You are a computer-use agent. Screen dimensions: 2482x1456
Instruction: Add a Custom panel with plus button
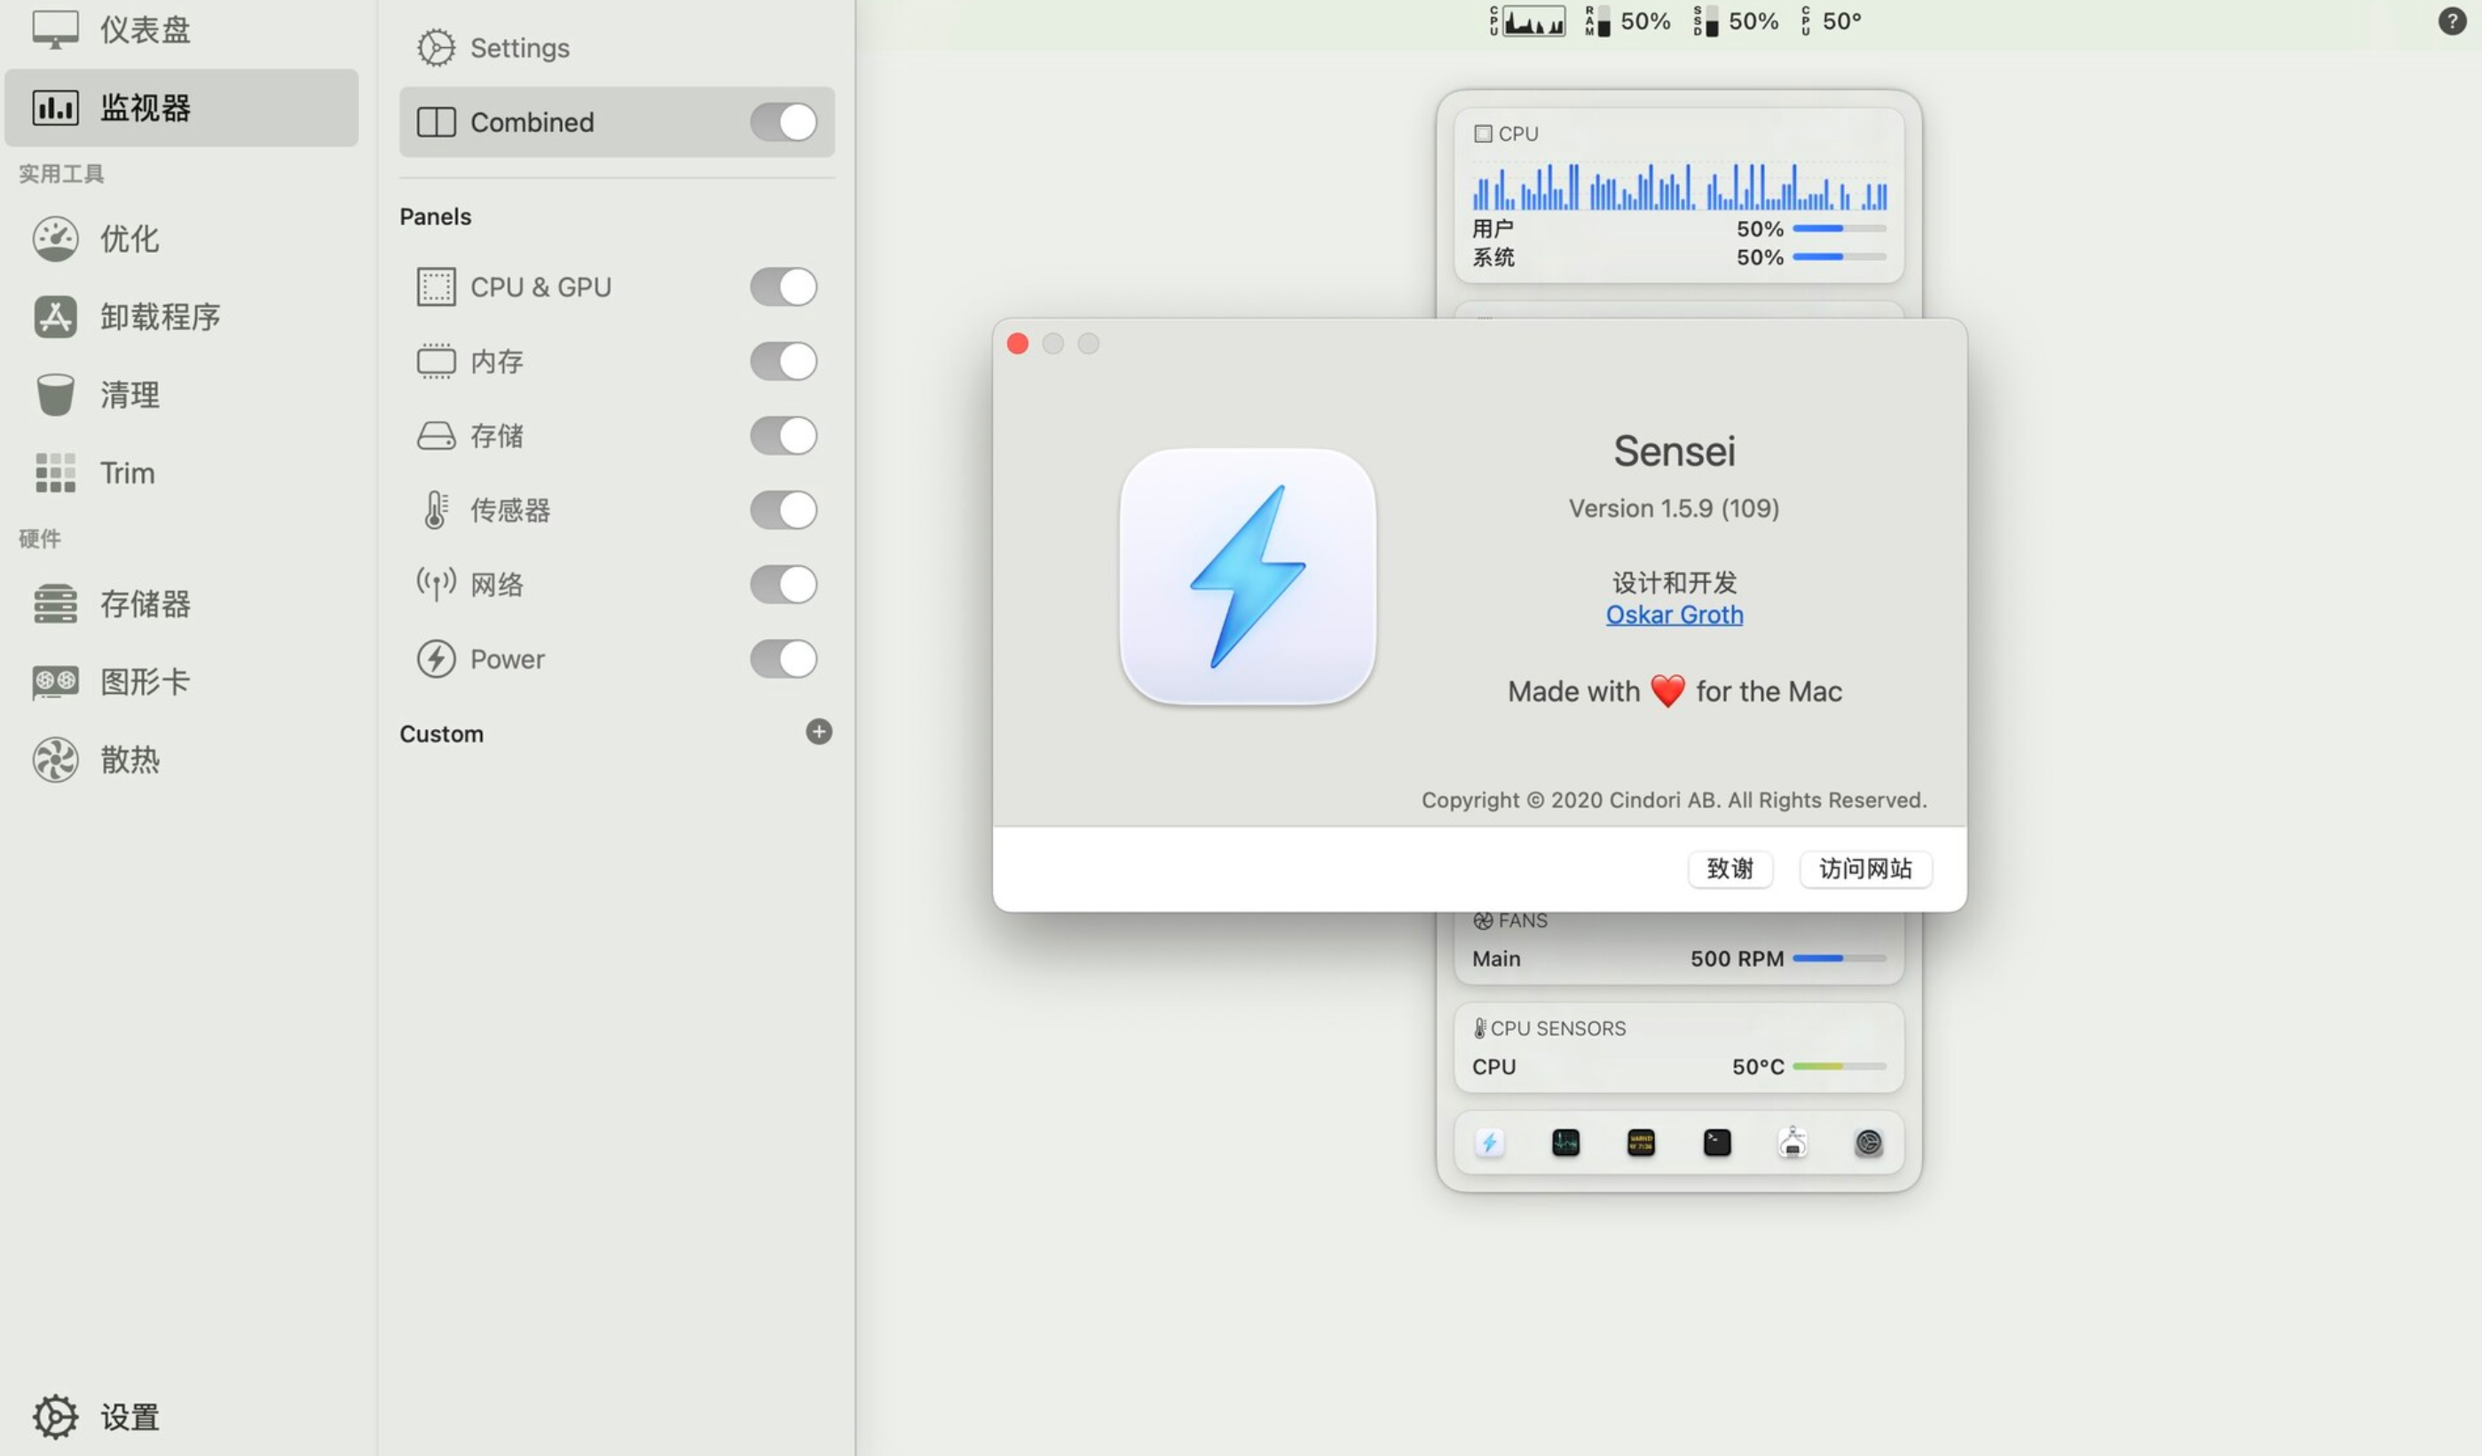coord(818,732)
